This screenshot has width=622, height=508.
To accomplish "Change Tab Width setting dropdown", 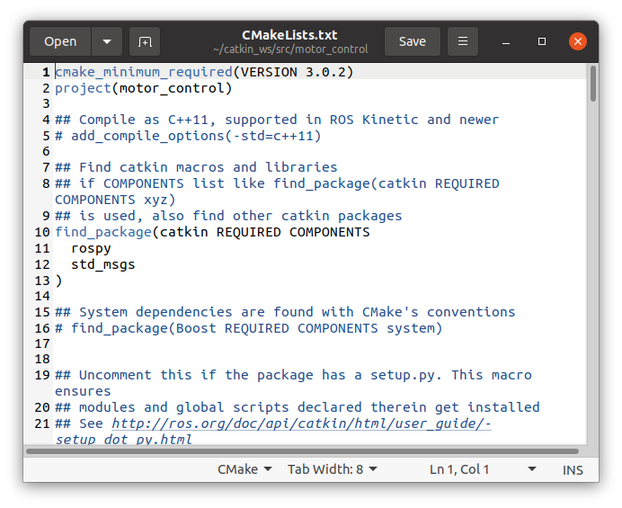I will point(332,469).
